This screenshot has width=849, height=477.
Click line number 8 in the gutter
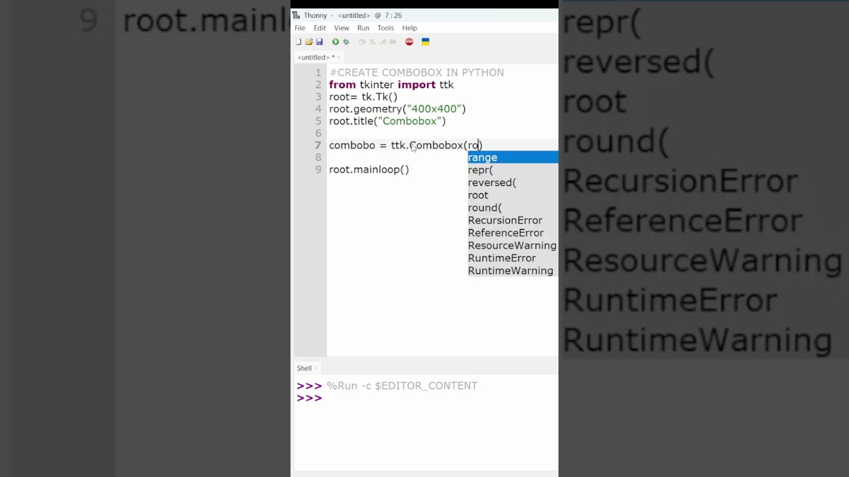tap(318, 158)
